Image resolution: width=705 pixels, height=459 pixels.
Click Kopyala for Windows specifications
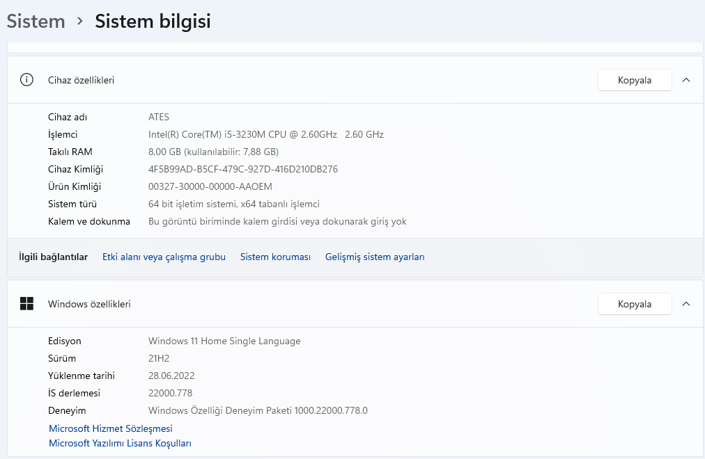coord(634,303)
